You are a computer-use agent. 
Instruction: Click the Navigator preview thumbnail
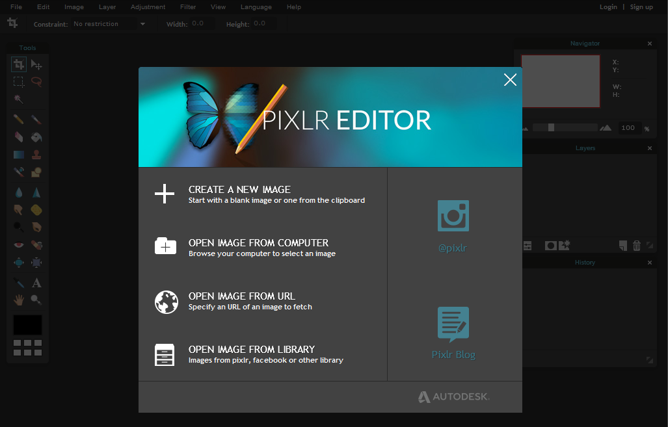coord(561,81)
